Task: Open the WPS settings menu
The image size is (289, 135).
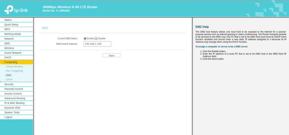Action: (x=7, y=29)
